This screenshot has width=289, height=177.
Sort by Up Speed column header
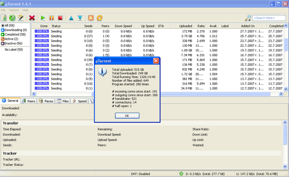click(x=144, y=26)
